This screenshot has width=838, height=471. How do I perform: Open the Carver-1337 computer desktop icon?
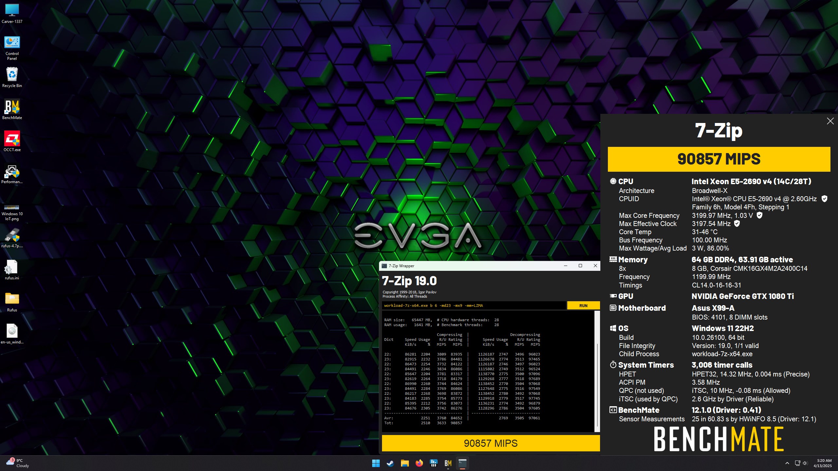point(12,13)
